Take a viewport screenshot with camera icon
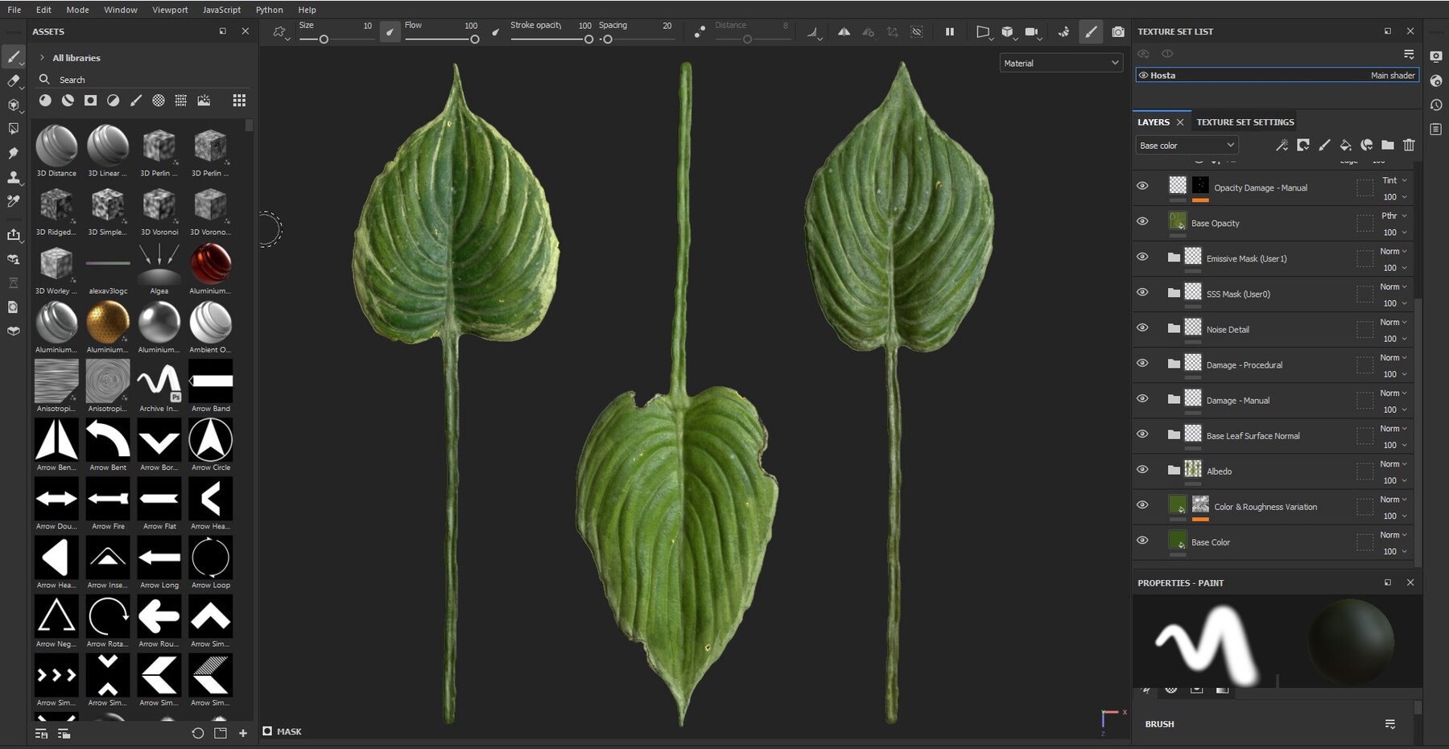This screenshot has width=1449, height=749. tap(1118, 32)
